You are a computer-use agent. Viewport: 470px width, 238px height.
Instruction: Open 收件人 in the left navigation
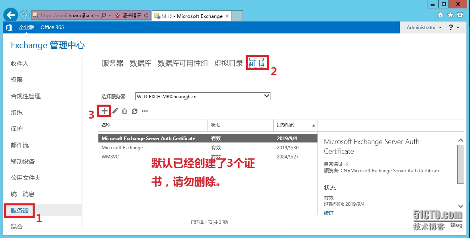[20, 63]
